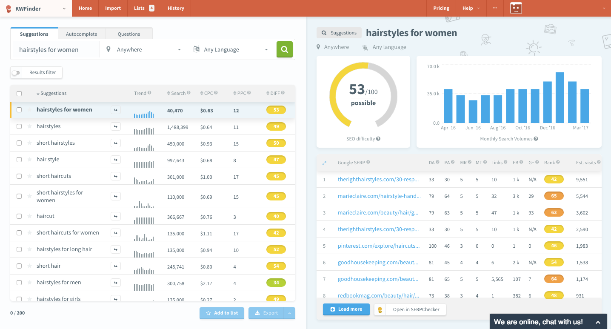611x329 pixels.
Task: Click help icon beside SEO difficulty
Action: click(378, 139)
